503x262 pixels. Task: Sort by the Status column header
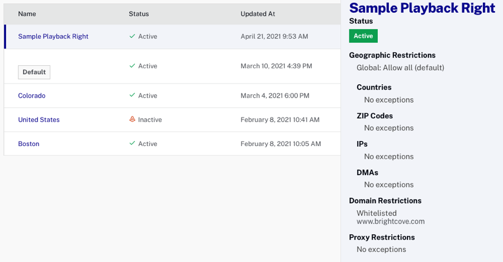tap(139, 13)
